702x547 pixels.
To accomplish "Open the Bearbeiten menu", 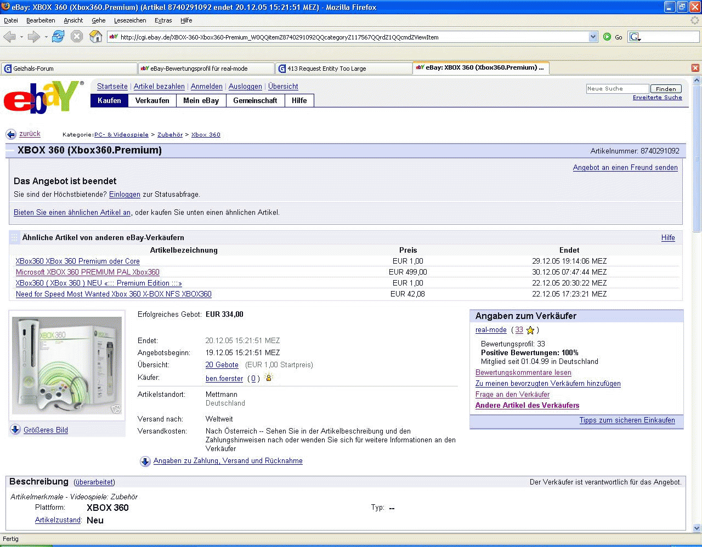I will [41, 20].
